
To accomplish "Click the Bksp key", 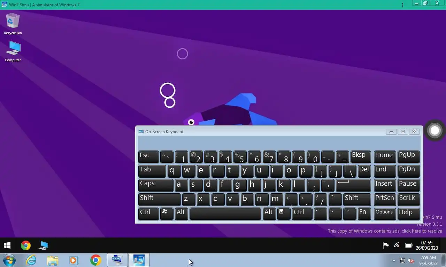I will [361, 157].
